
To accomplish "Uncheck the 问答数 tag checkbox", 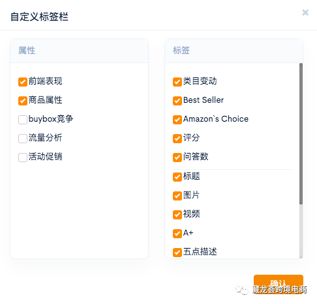I will coord(177,158).
